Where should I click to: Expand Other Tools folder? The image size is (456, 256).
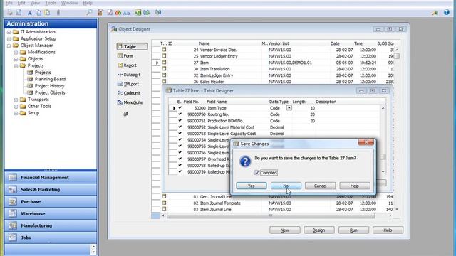point(16,106)
